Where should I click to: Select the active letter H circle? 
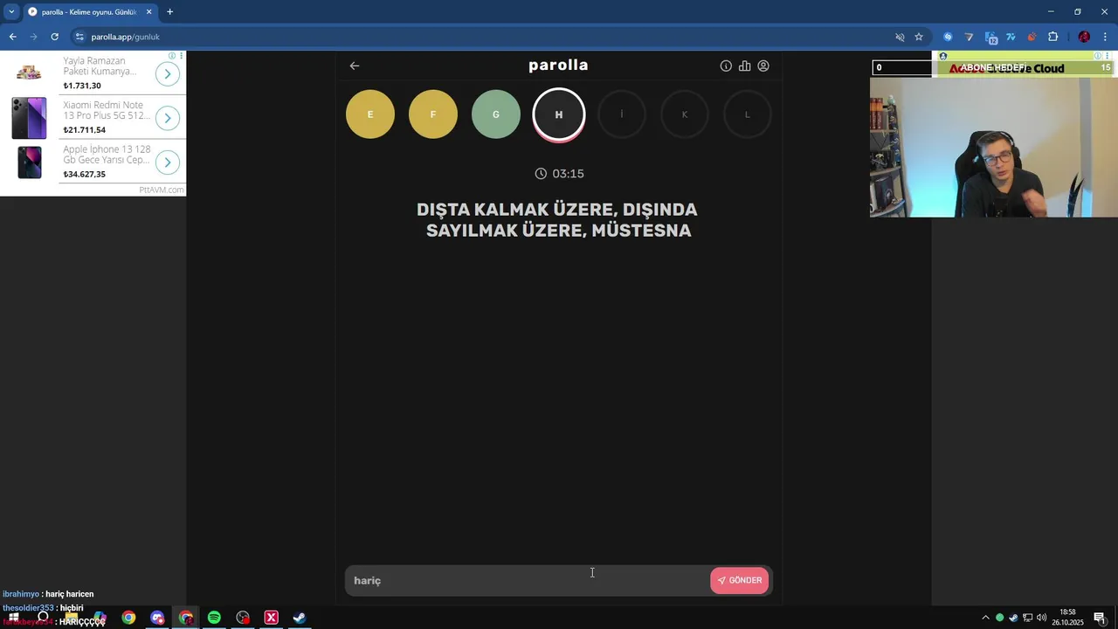(x=559, y=114)
